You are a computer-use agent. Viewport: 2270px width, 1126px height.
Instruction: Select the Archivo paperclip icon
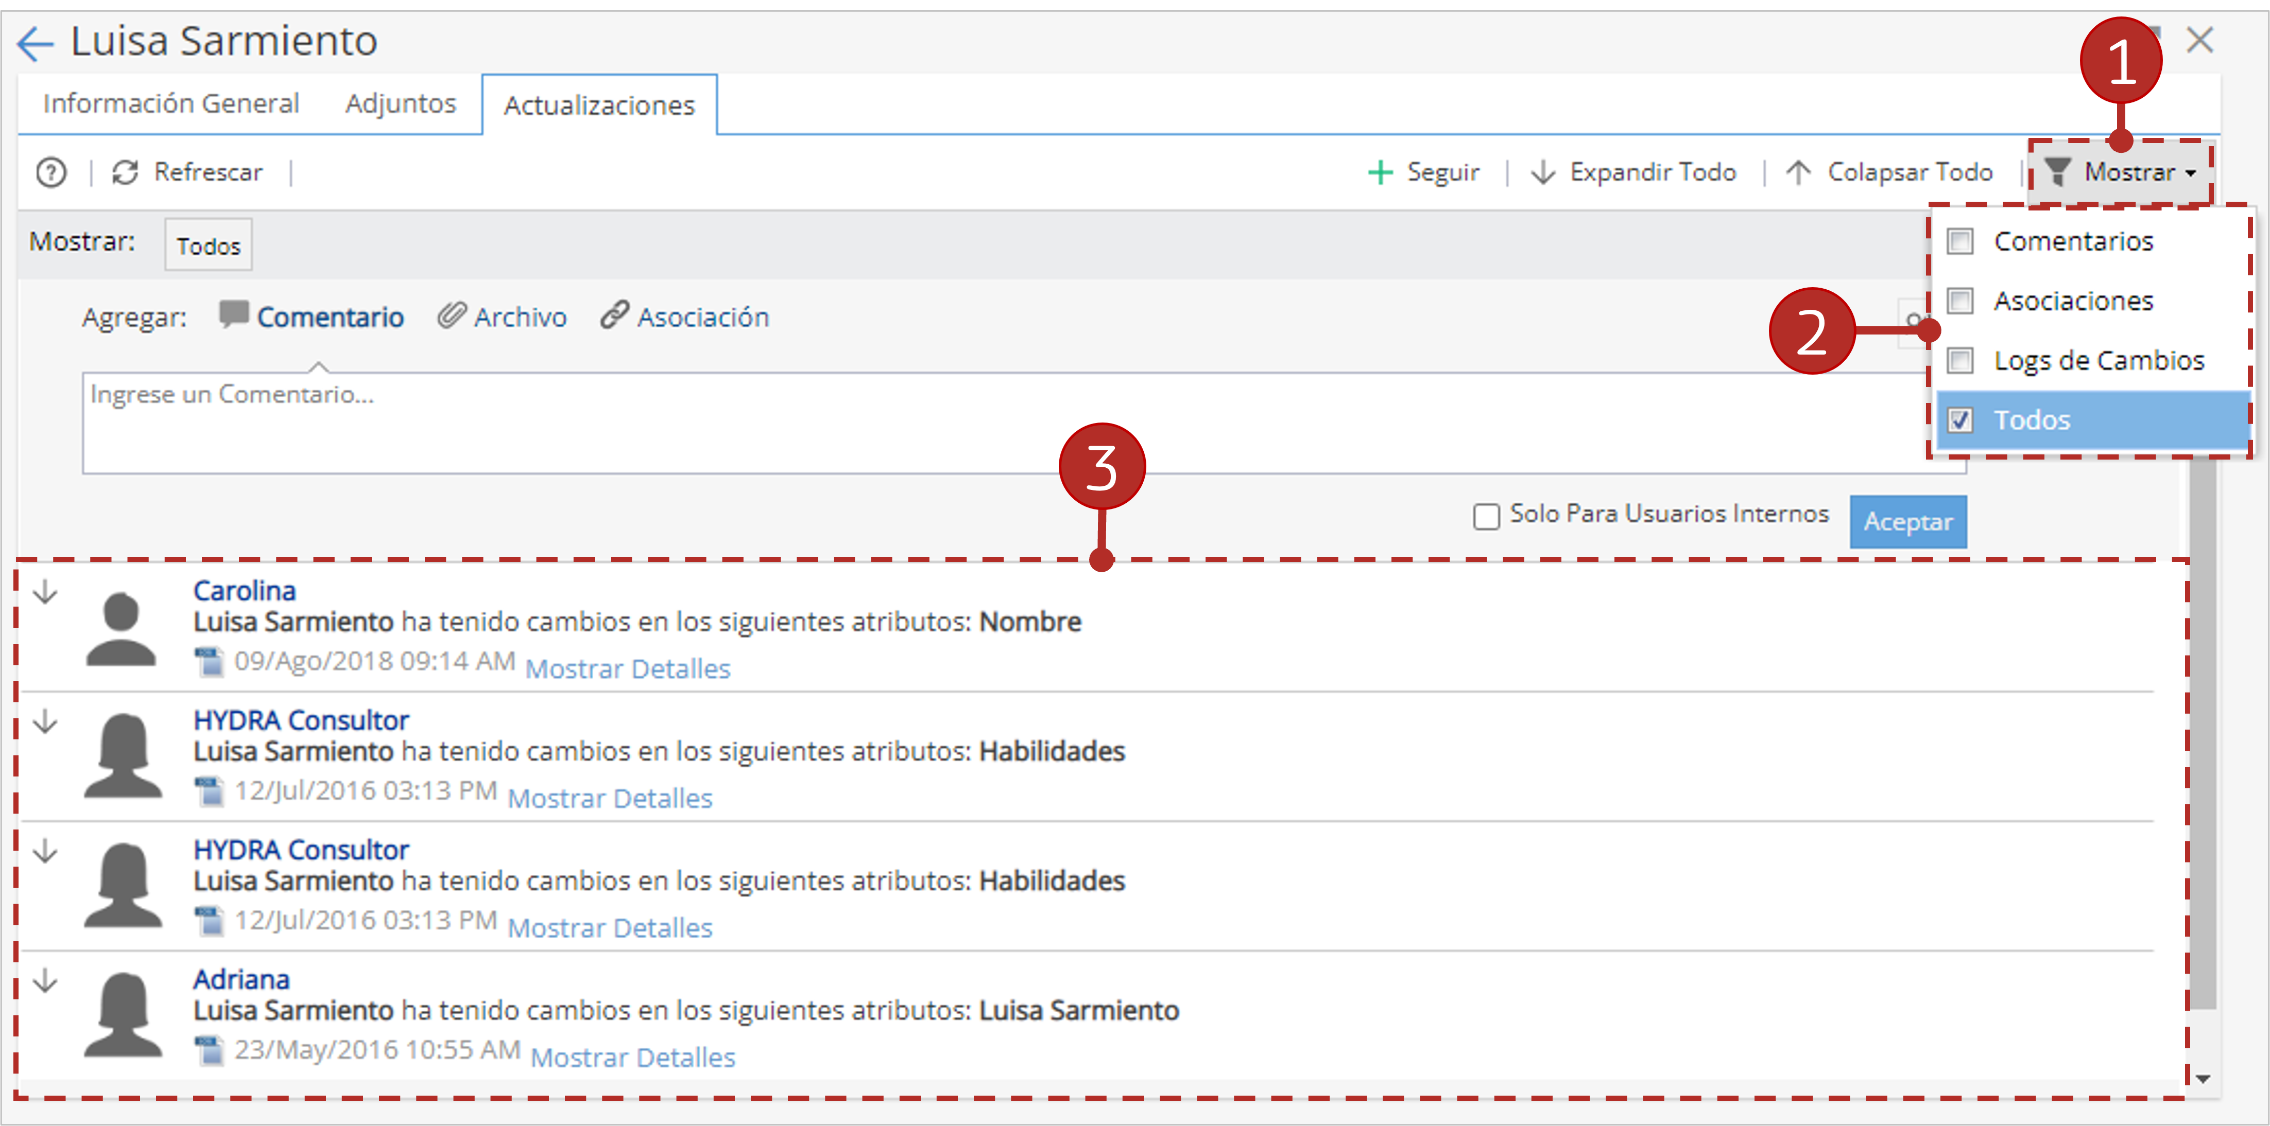pyautogui.click(x=451, y=315)
